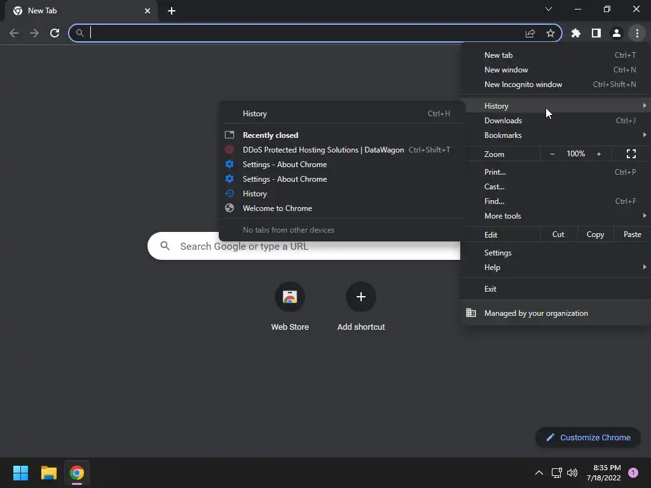Select New tab in Chrome menu

point(556,55)
